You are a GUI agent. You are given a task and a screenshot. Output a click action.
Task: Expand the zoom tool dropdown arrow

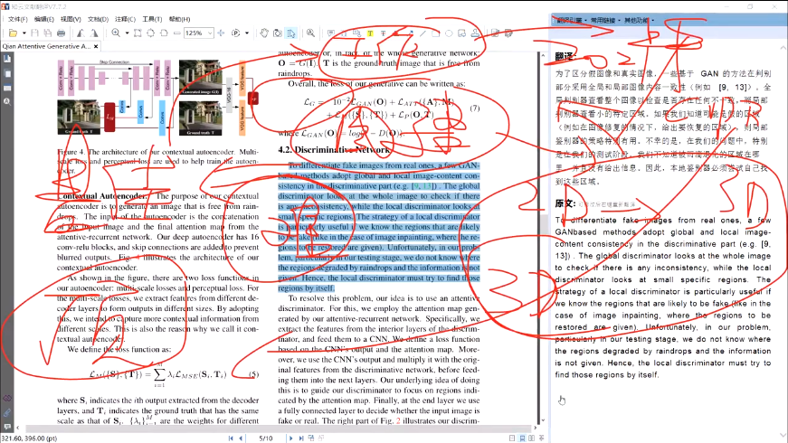tap(128, 33)
